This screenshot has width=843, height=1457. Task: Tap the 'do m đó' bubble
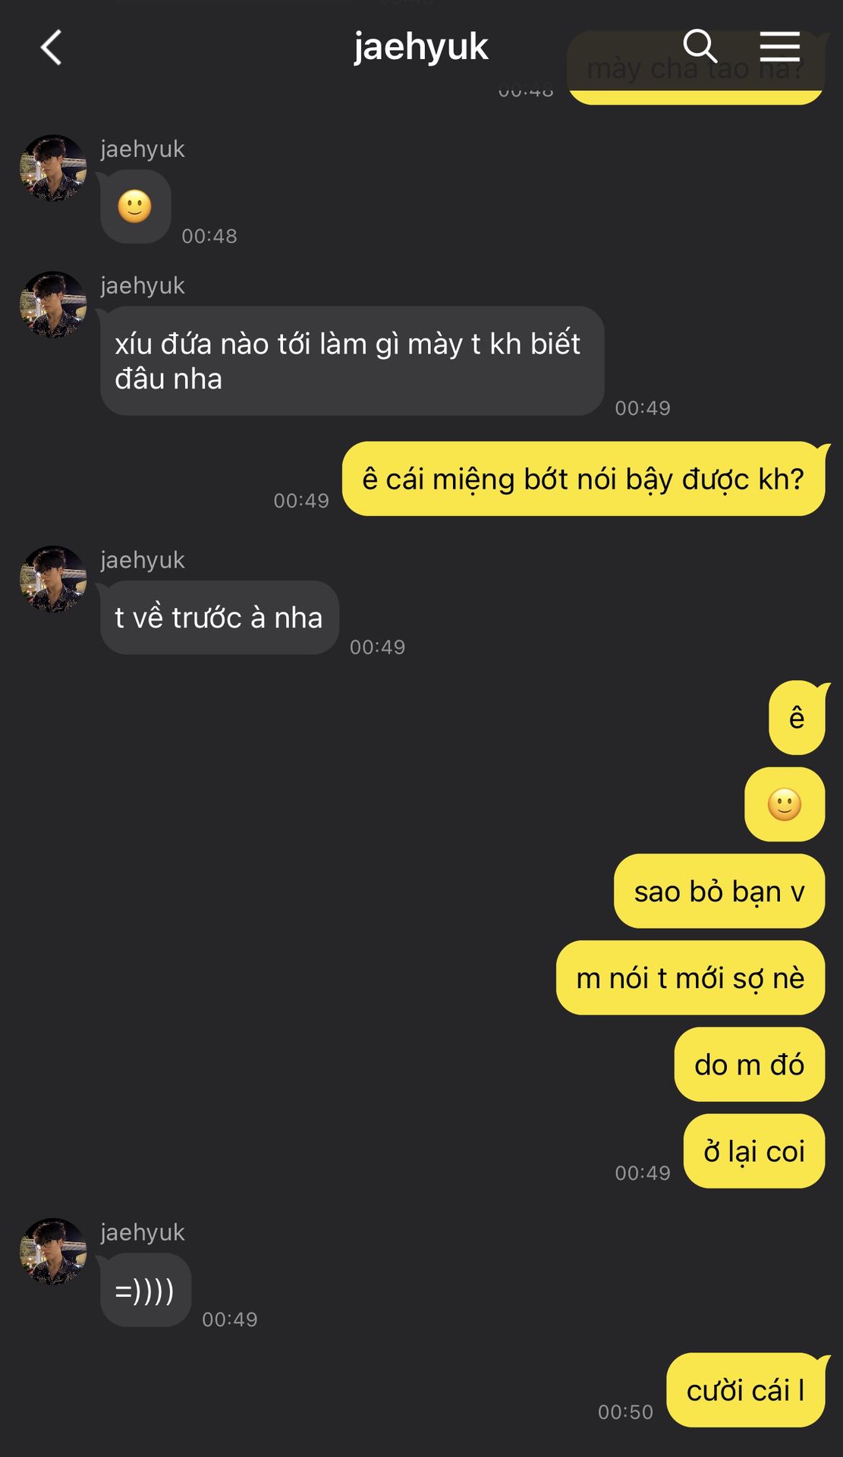click(750, 1065)
